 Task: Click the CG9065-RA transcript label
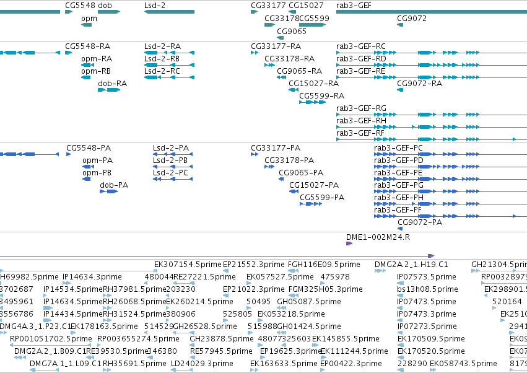300,71
